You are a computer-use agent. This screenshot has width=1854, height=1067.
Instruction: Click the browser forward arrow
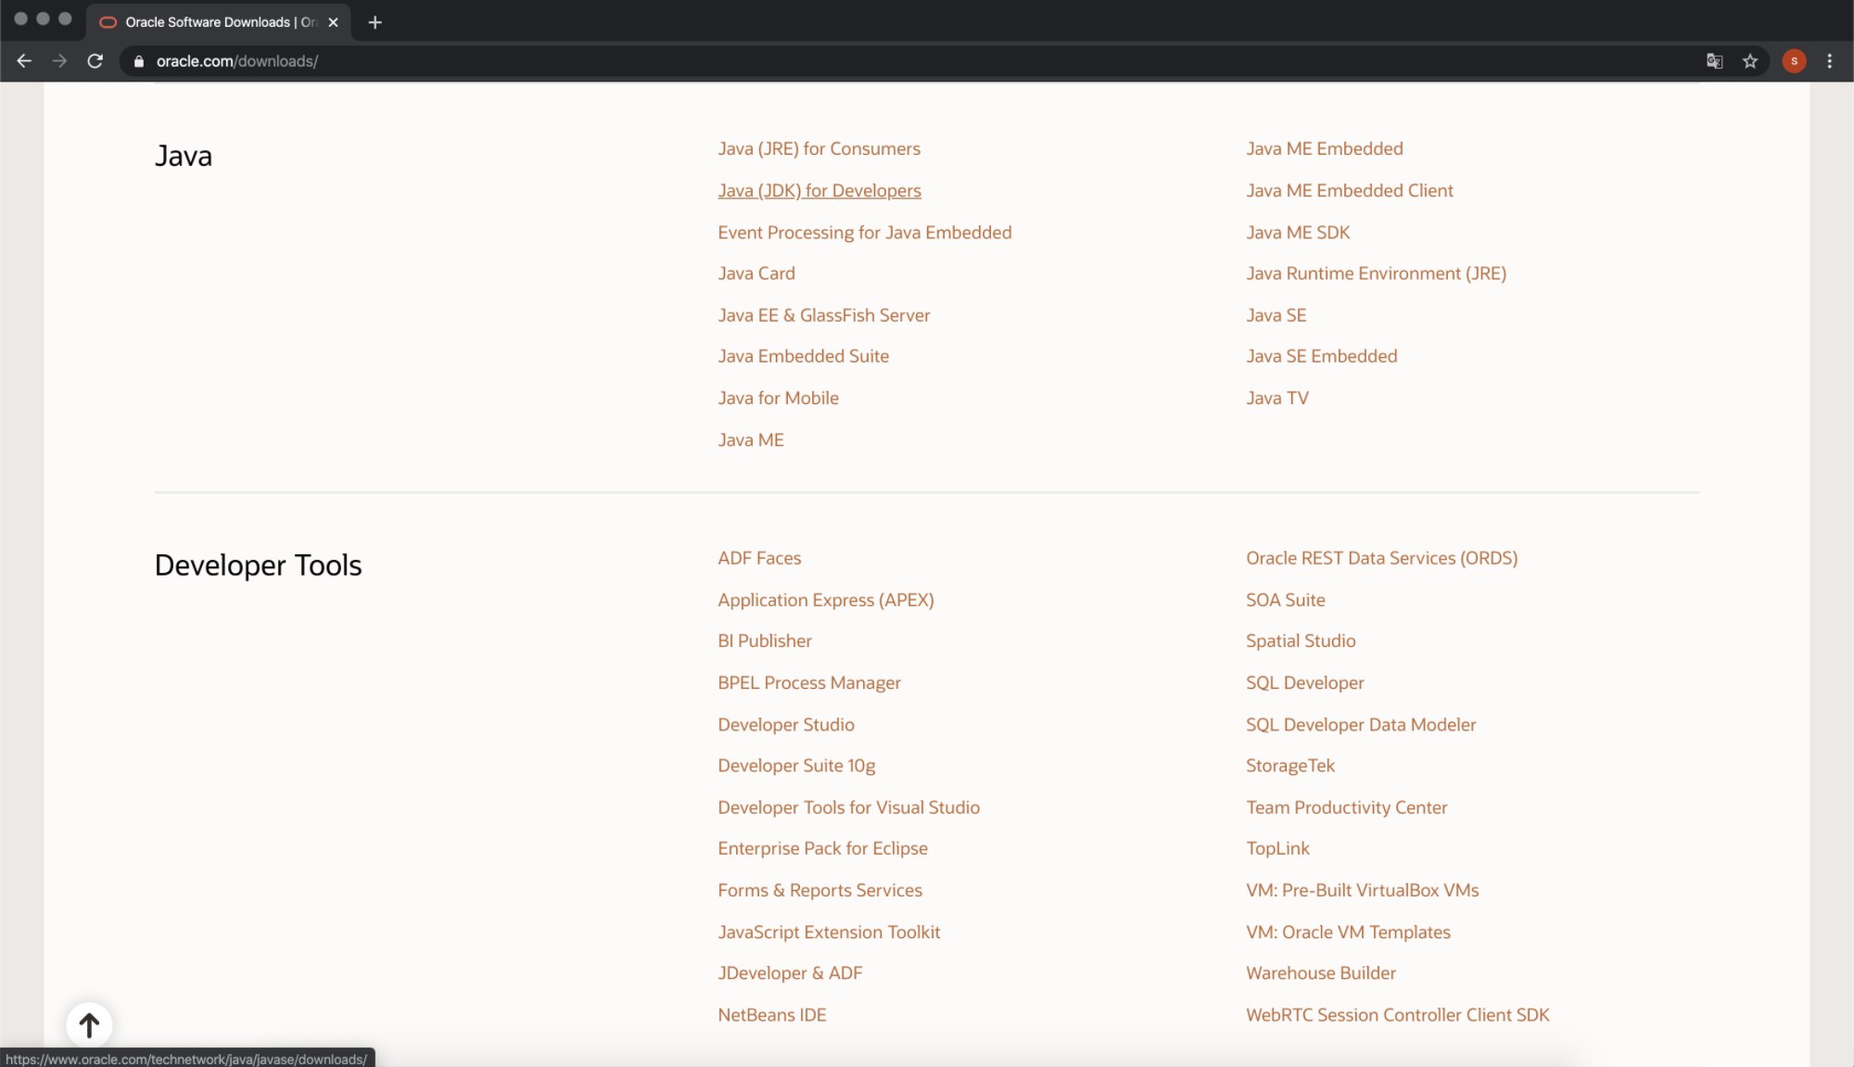[x=59, y=61]
